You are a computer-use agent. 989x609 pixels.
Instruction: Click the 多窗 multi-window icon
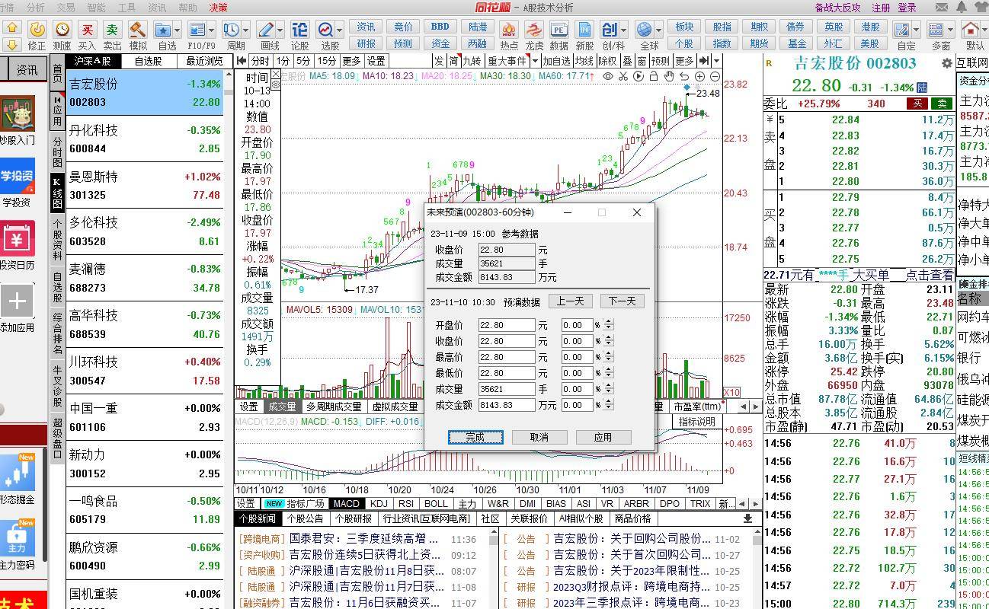click(936, 29)
